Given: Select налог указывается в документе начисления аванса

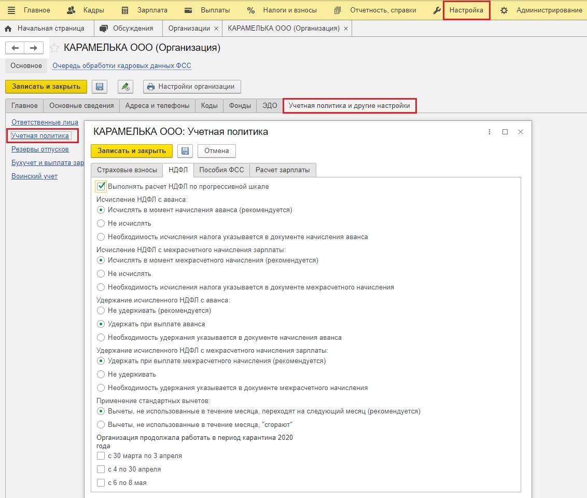Looking at the screenshot, I should [x=101, y=237].
